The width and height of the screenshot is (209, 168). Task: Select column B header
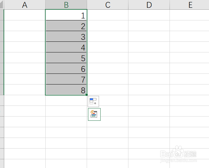click(x=66, y=5)
